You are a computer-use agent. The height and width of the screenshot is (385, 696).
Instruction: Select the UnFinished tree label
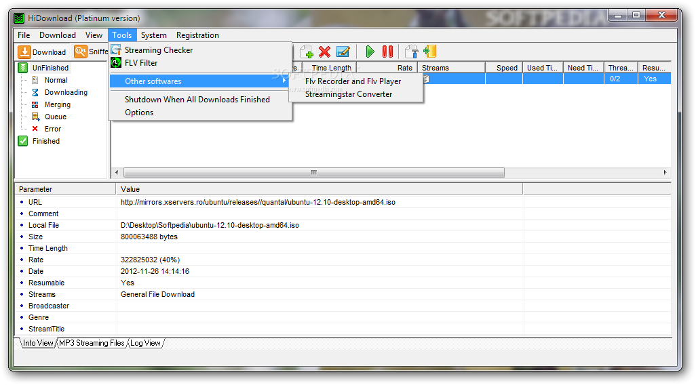coord(50,68)
